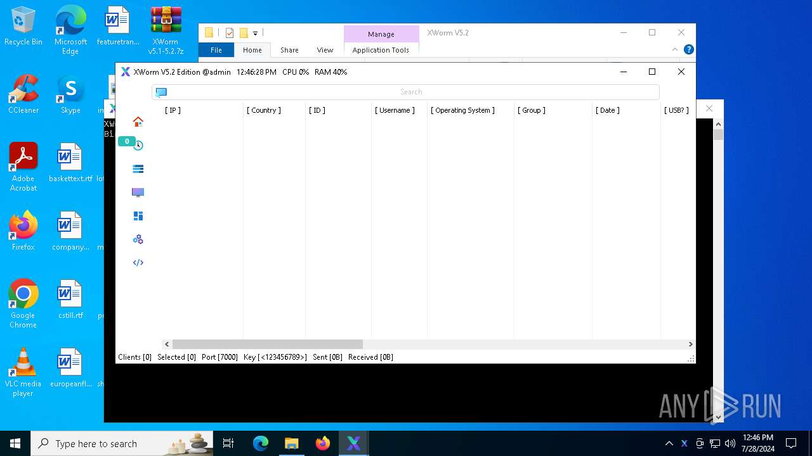Open Customize Quick Access Toolbar dropdown arrow
The image size is (812, 456).
click(x=255, y=33)
